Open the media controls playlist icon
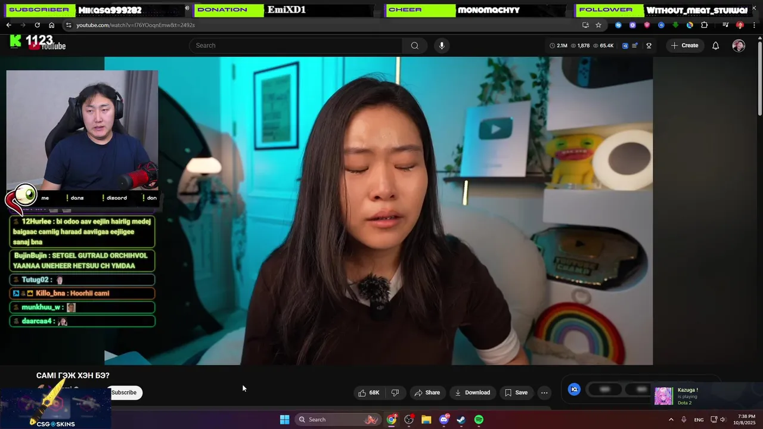This screenshot has width=763, height=429. (725, 25)
